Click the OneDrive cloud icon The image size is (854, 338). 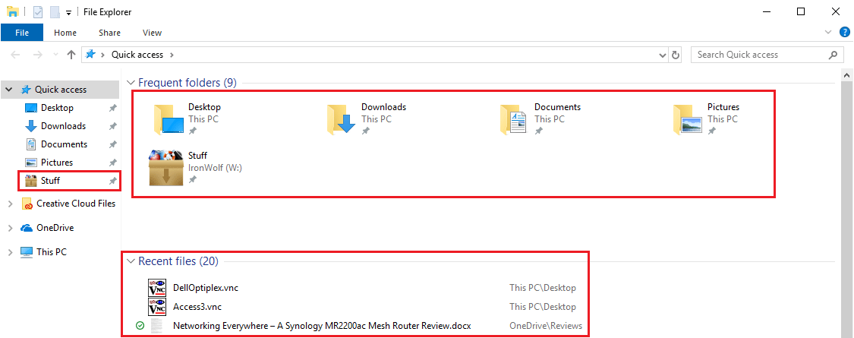27,228
